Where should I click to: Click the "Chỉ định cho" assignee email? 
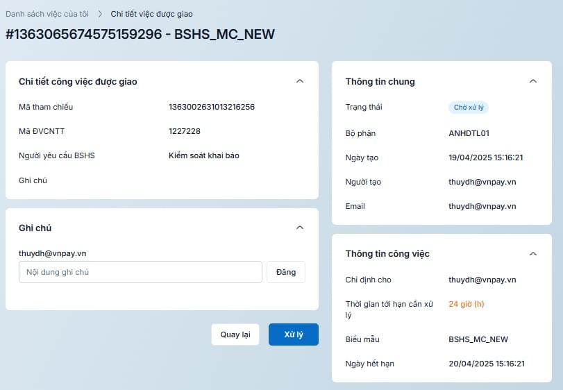(x=482, y=280)
